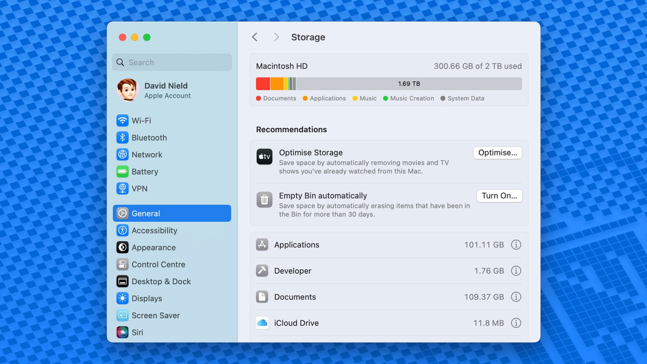This screenshot has width=647, height=364.
Task: Select the Bluetooth icon in the sidebar
Action: 122,137
